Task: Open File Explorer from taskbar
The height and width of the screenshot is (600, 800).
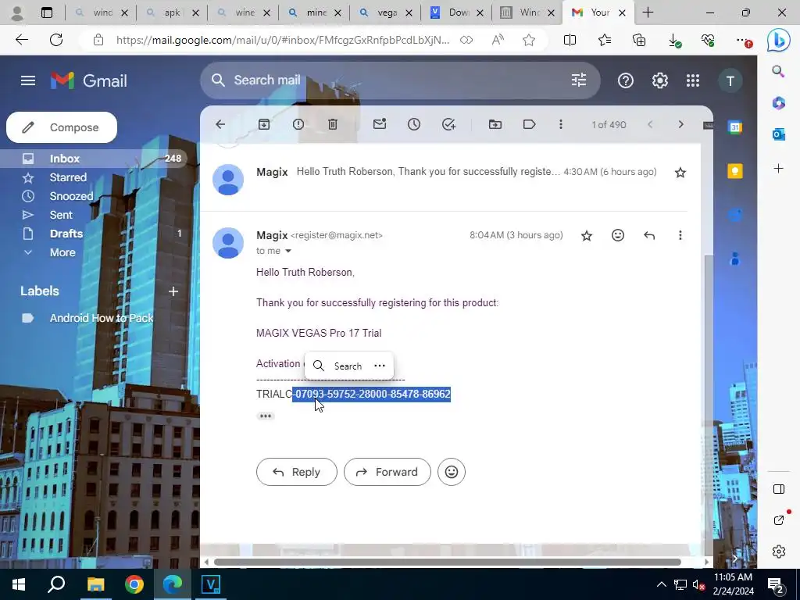Action: coord(95,584)
